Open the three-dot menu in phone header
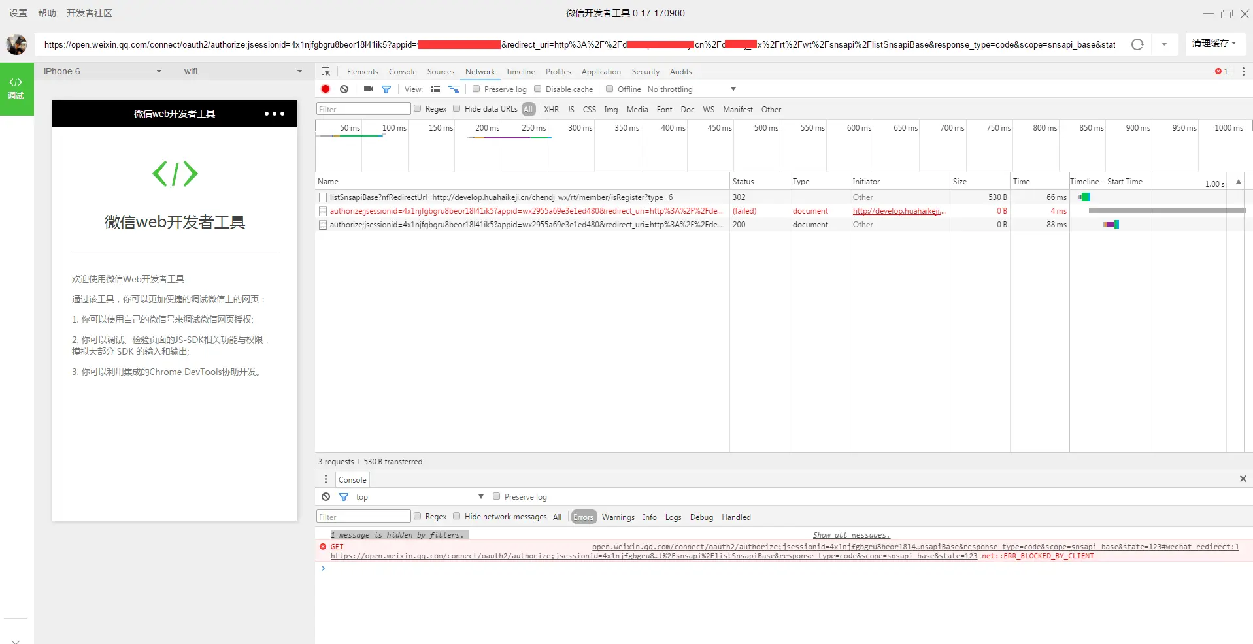Image resolution: width=1253 pixels, height=644 pixels. [x=275, y=114]
